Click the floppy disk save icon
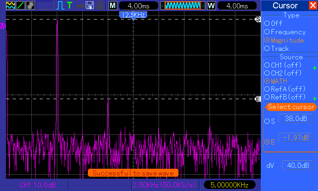The image size is (318, 191). click(x=90, y=6)
